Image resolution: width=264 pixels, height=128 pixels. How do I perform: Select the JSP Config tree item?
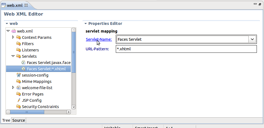[x=32, y=100]
